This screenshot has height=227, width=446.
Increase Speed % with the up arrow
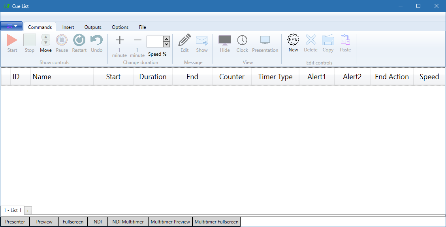click(x=167, y=39)
